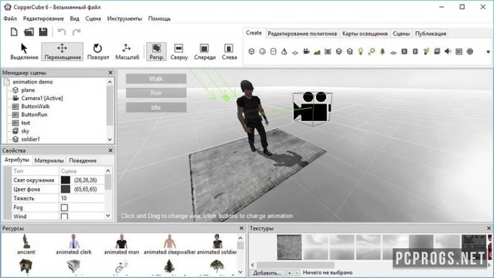Create a sphere mesh
Viewport: 494px width, 278px height.
coord(262,51)
